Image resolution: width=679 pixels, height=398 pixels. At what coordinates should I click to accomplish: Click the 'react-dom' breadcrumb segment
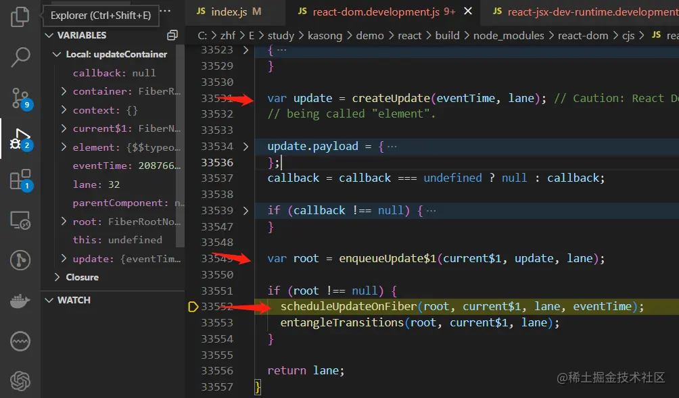click(x=583, y=36)
